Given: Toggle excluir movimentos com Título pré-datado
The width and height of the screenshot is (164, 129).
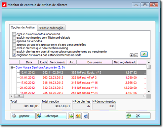Looking at the screenshot, I should click(14, 38).
